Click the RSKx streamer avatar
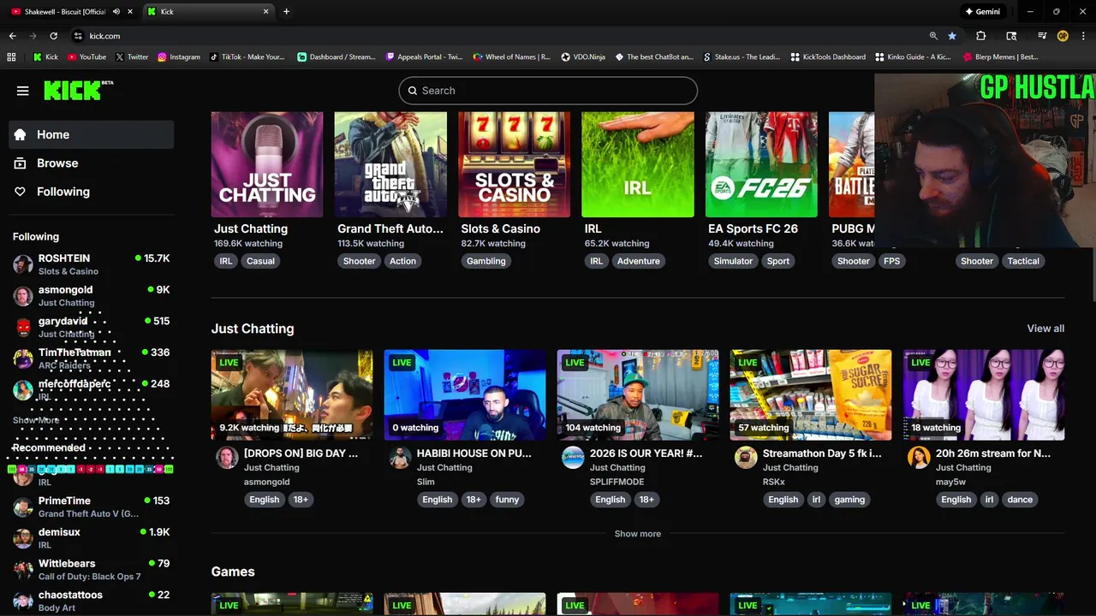Image resolution: width=1096 pixels, height=616 pixels. [746, 458]
